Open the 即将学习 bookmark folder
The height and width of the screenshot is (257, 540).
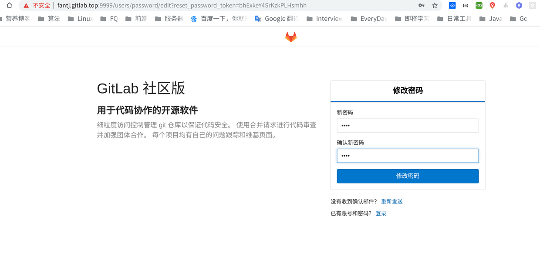[x=412, y=19]
